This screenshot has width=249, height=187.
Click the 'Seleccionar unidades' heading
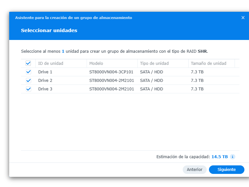coord(49,30)
